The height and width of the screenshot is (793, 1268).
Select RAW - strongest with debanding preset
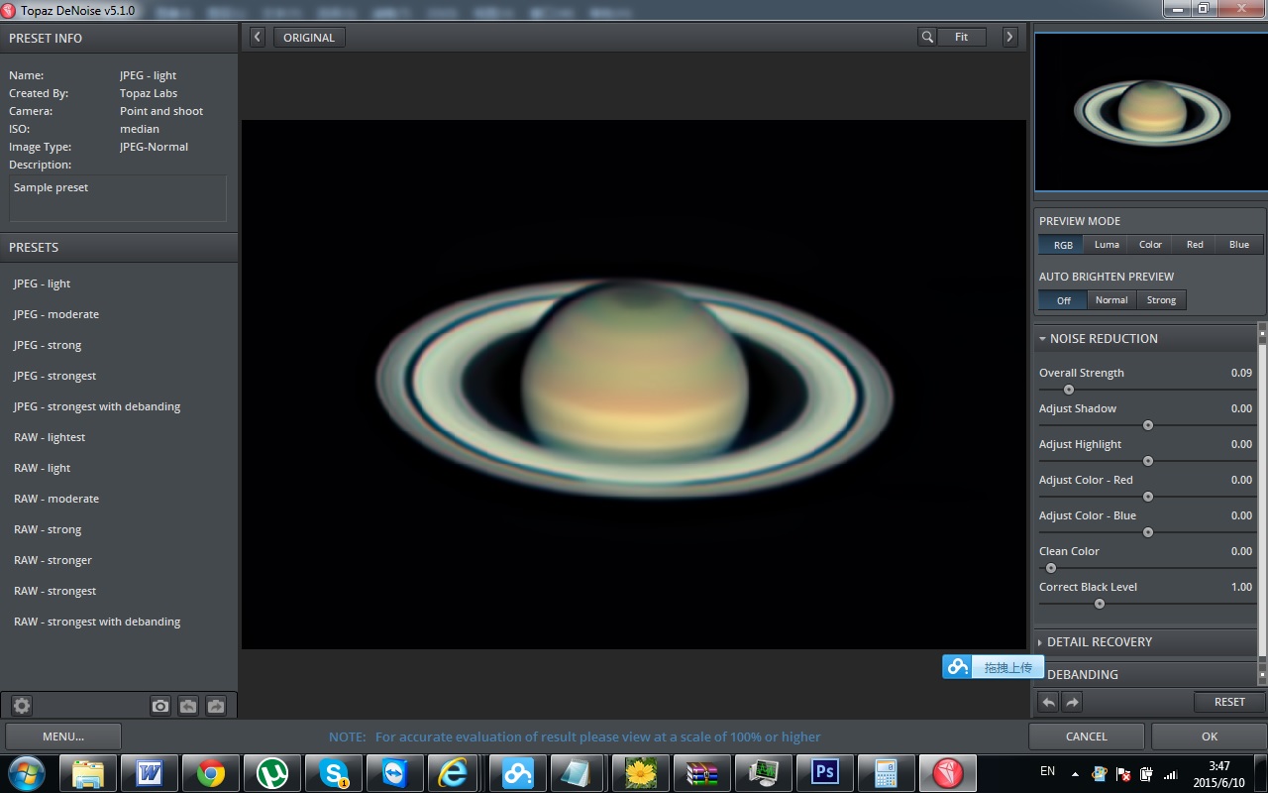(97, 622)
